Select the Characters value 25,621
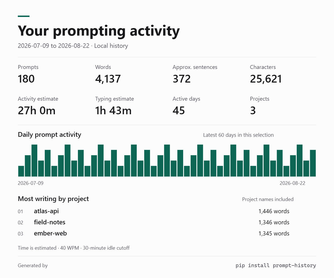334x278 pixels. [x=266, y=79]
